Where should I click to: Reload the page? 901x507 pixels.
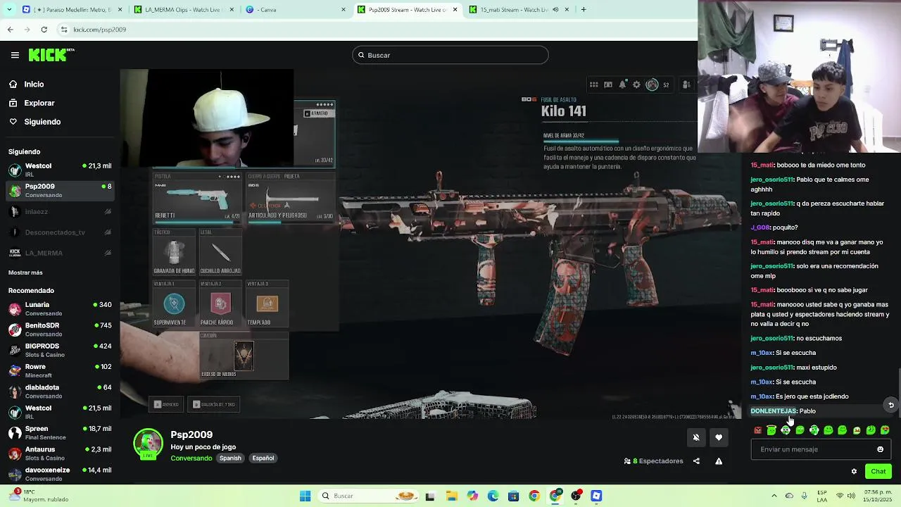click(x=44, y=30)
